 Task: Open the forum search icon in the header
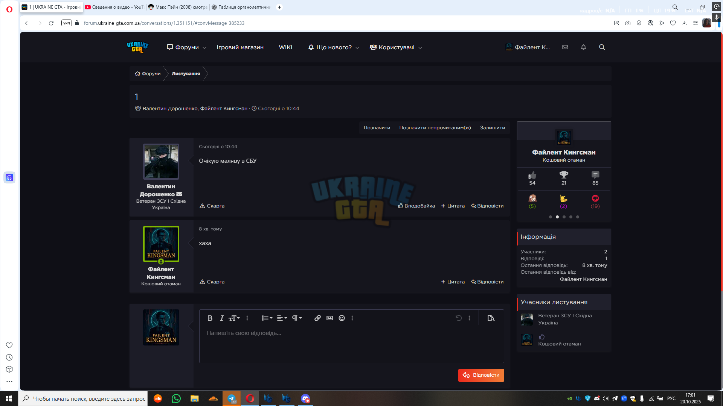click(602, 47)
